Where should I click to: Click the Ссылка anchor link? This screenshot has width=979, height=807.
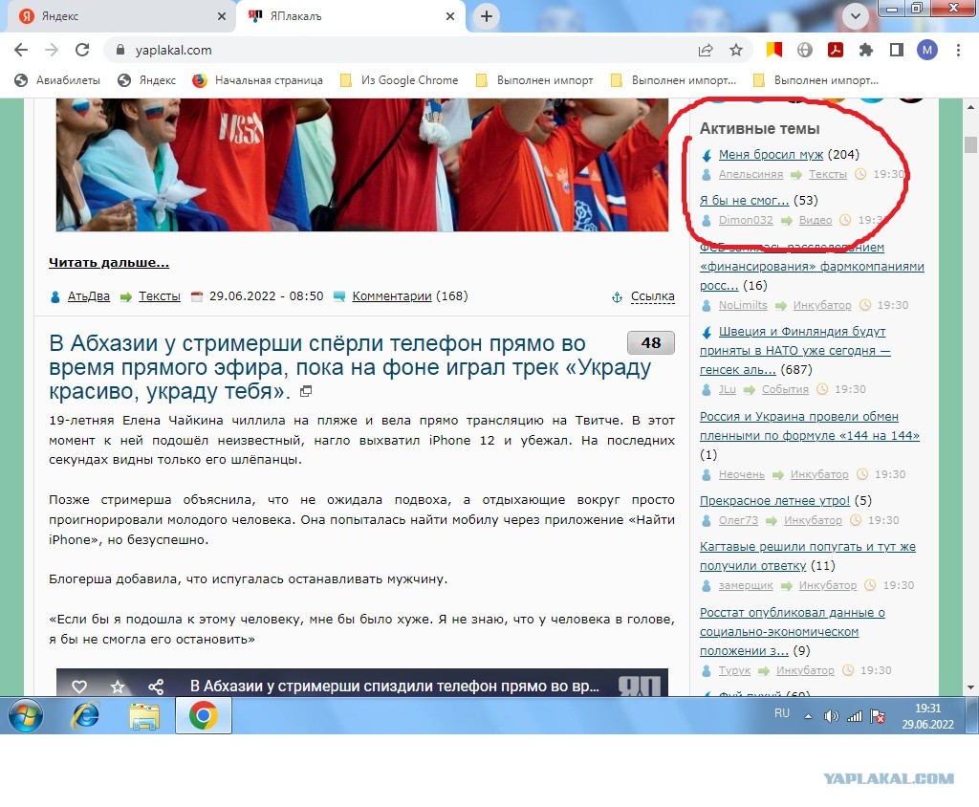pyautogui.click(x=652, y=296)
